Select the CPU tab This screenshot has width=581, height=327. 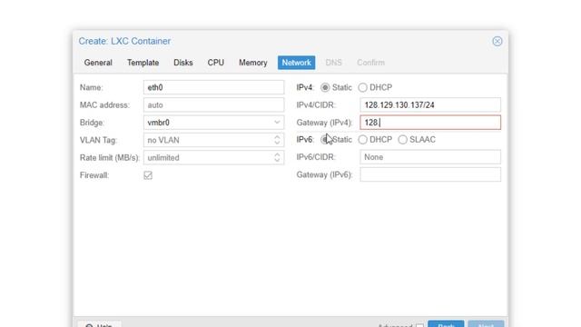(x=216, y=63)
